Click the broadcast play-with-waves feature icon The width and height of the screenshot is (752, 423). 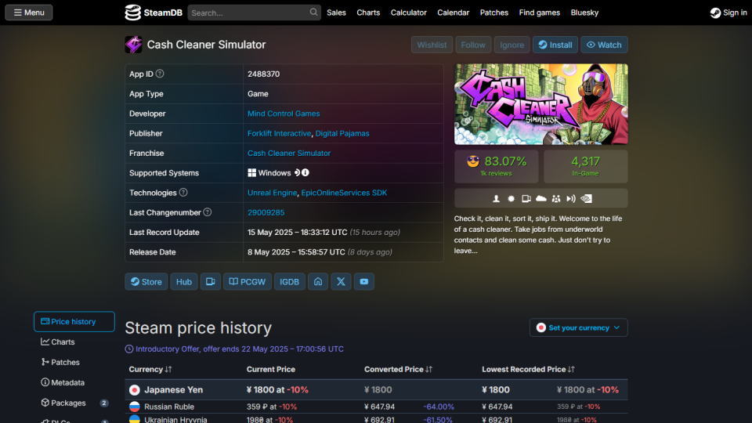click(x=571, y=198)
